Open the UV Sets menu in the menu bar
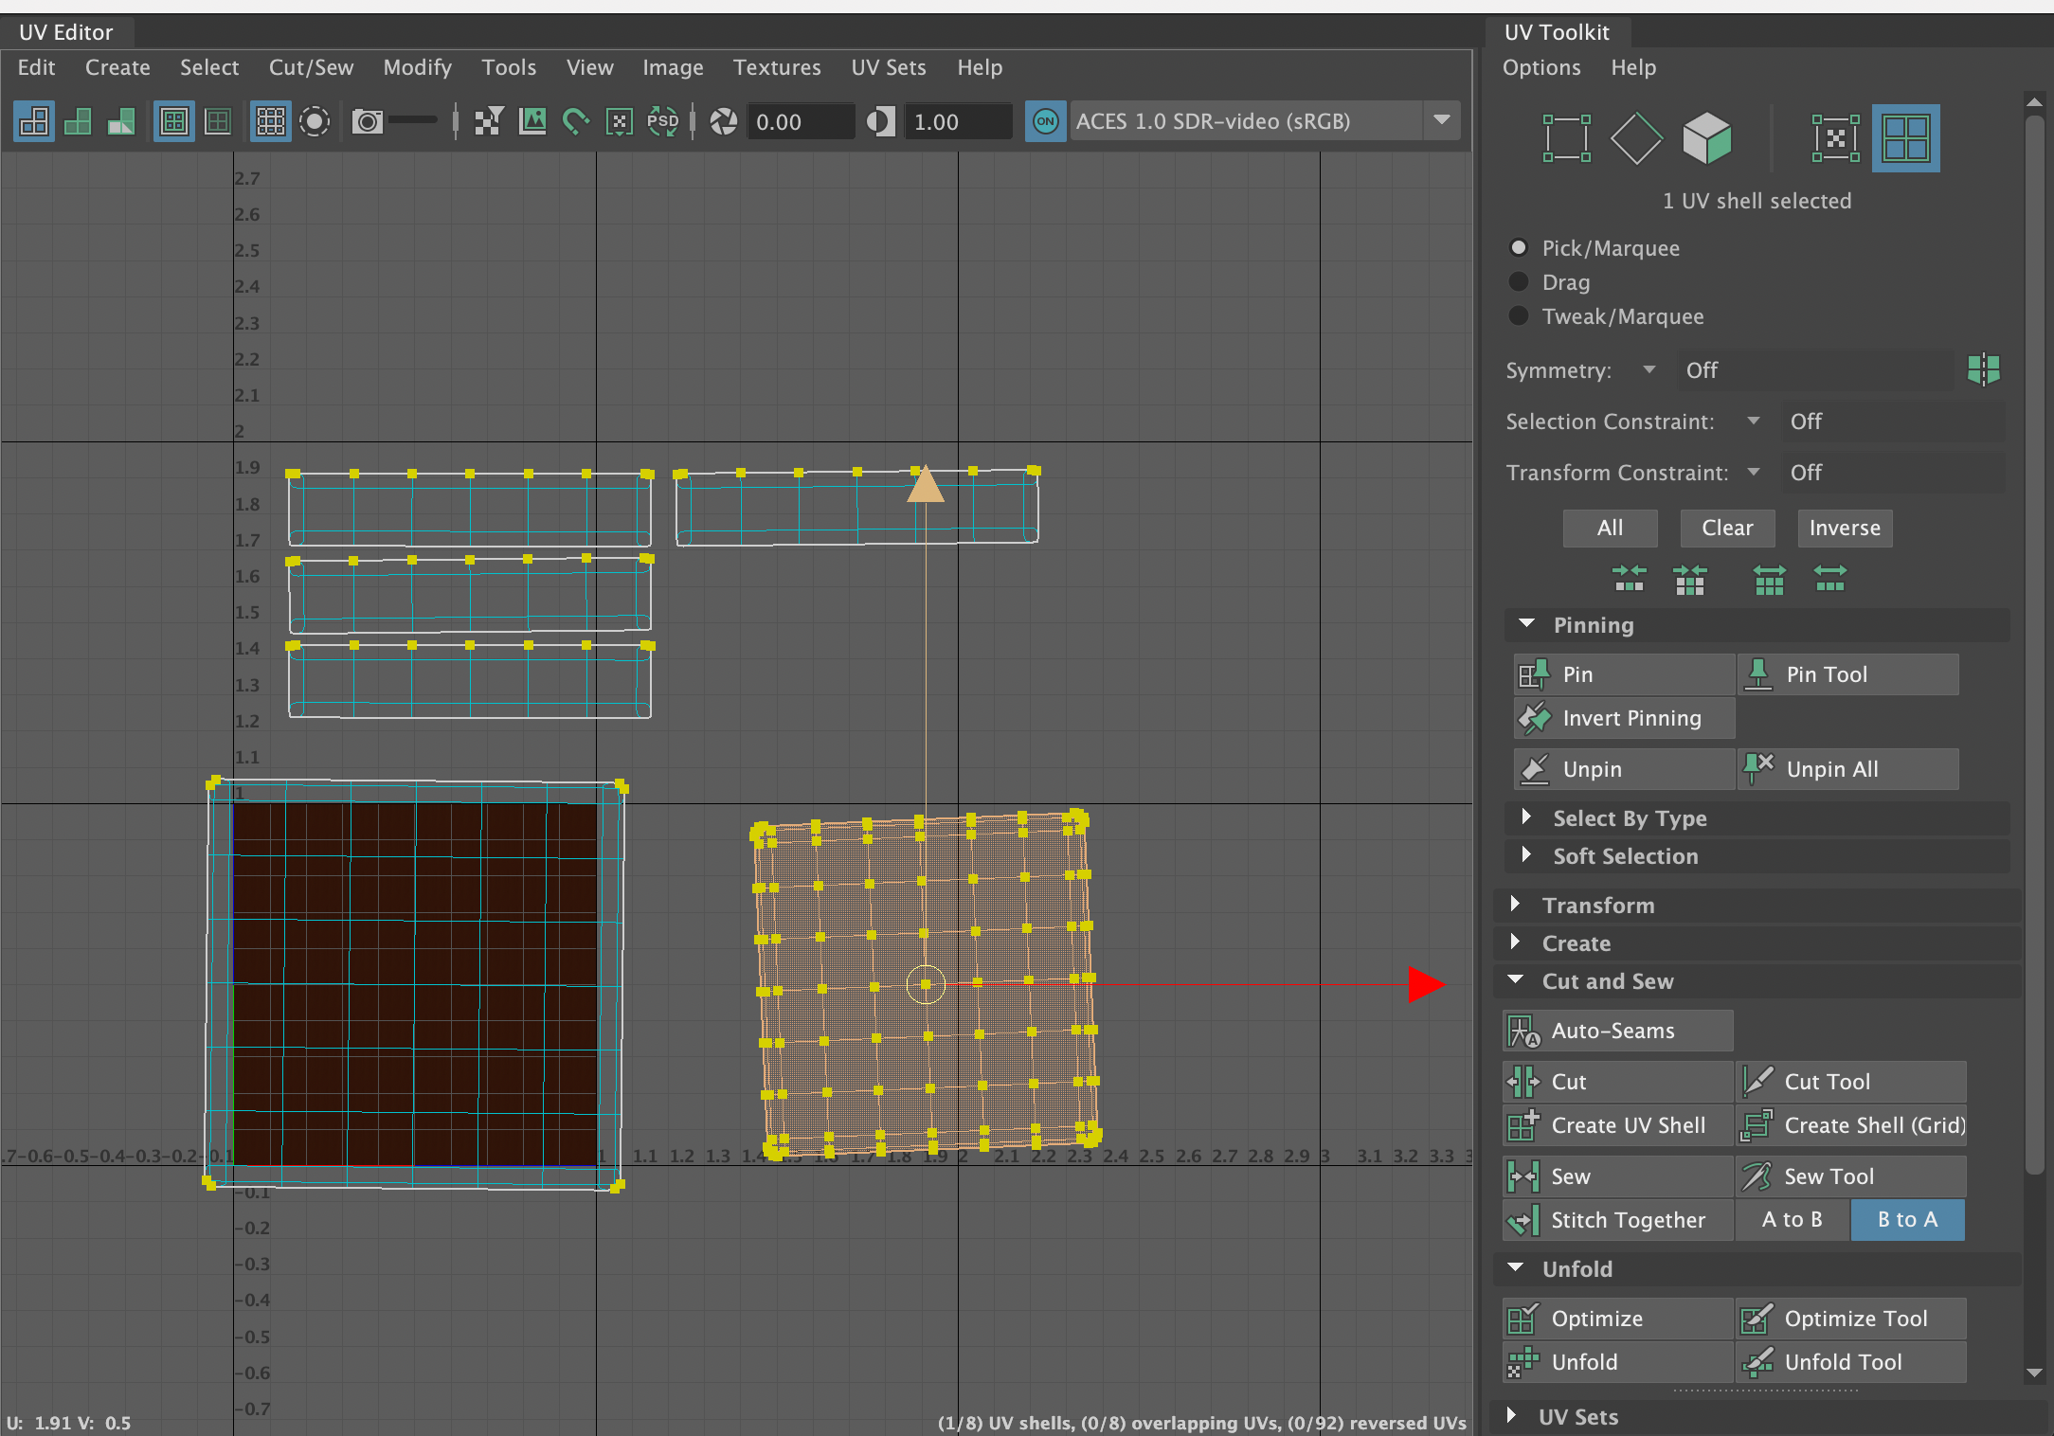This screenshot has height=1436, width=2054. tap(888, 67)
